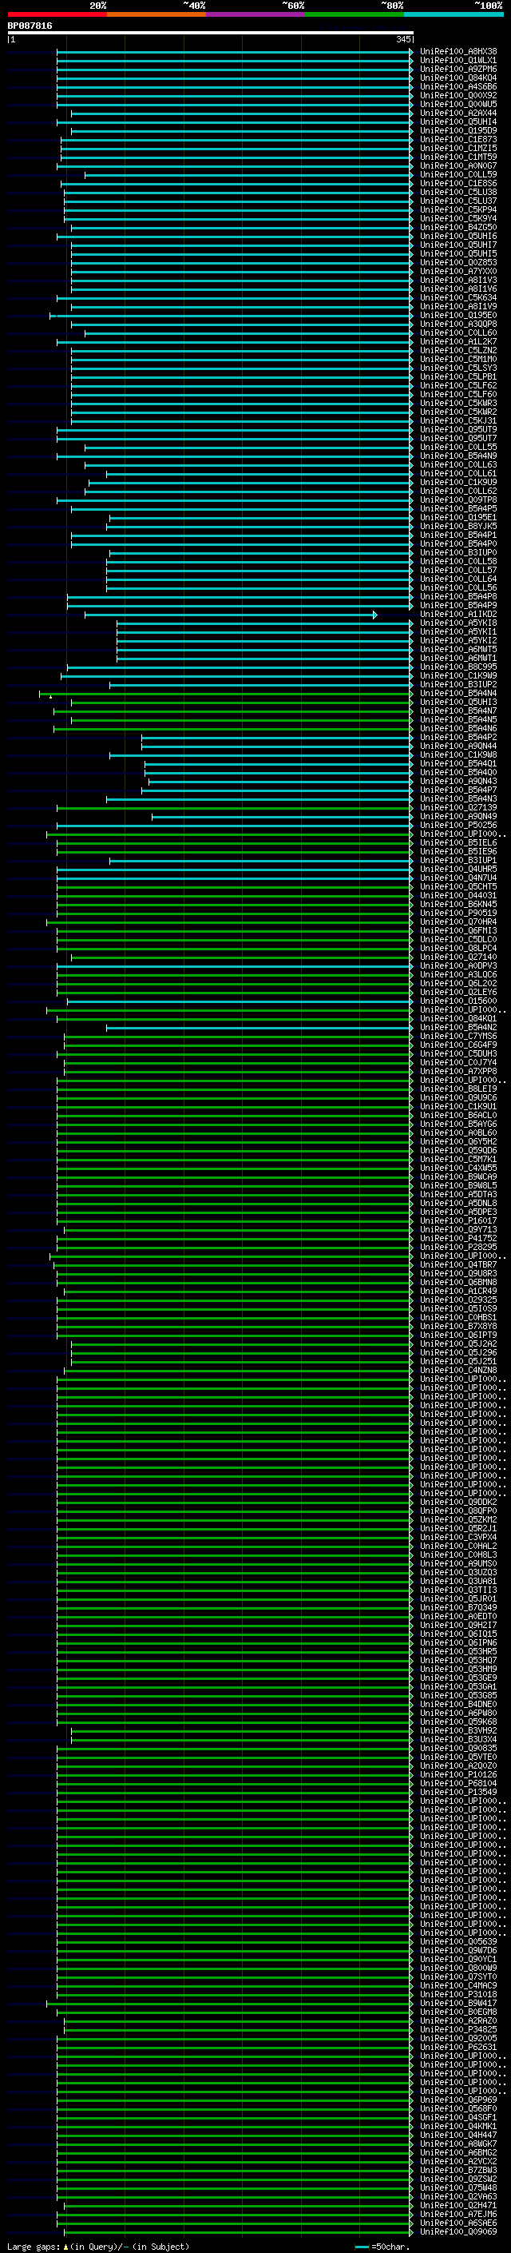Image resolution: width=511 pixels, height=2253 pixels.
Task: Select the UniRef100_C4MAC9 label
Action: click(458, 1985)
